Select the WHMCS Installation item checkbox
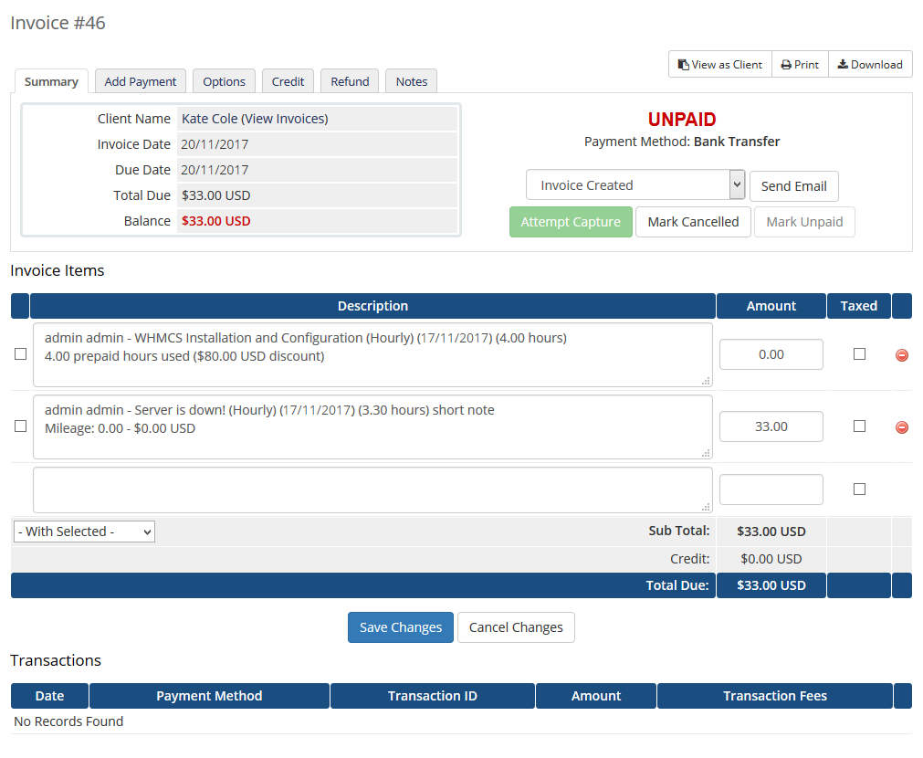Viewport: 923px width, 758px height. 21,354
